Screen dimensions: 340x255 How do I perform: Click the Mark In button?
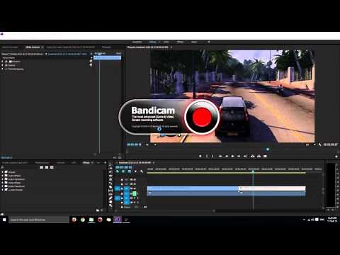click(207, 156)
